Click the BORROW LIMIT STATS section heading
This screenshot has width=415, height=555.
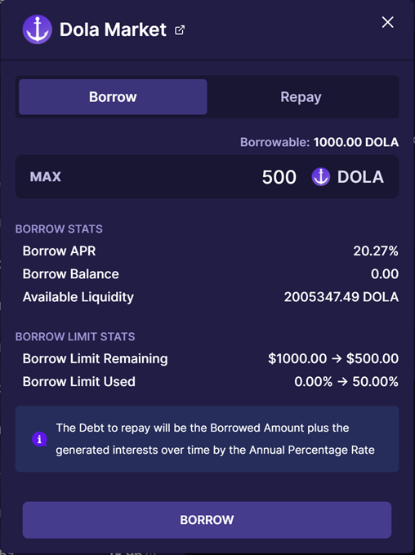pyautogui.click(x=75, y=336)
